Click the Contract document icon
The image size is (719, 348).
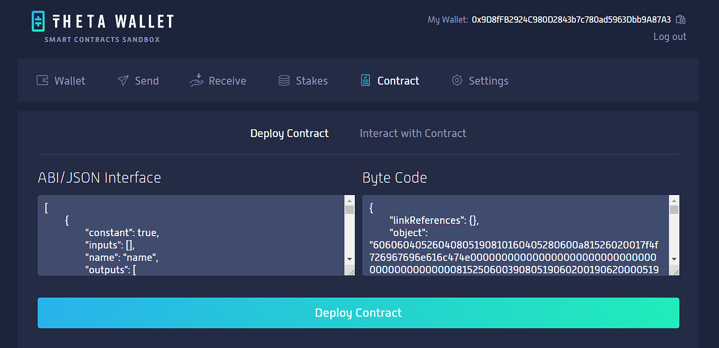point(365,81)
